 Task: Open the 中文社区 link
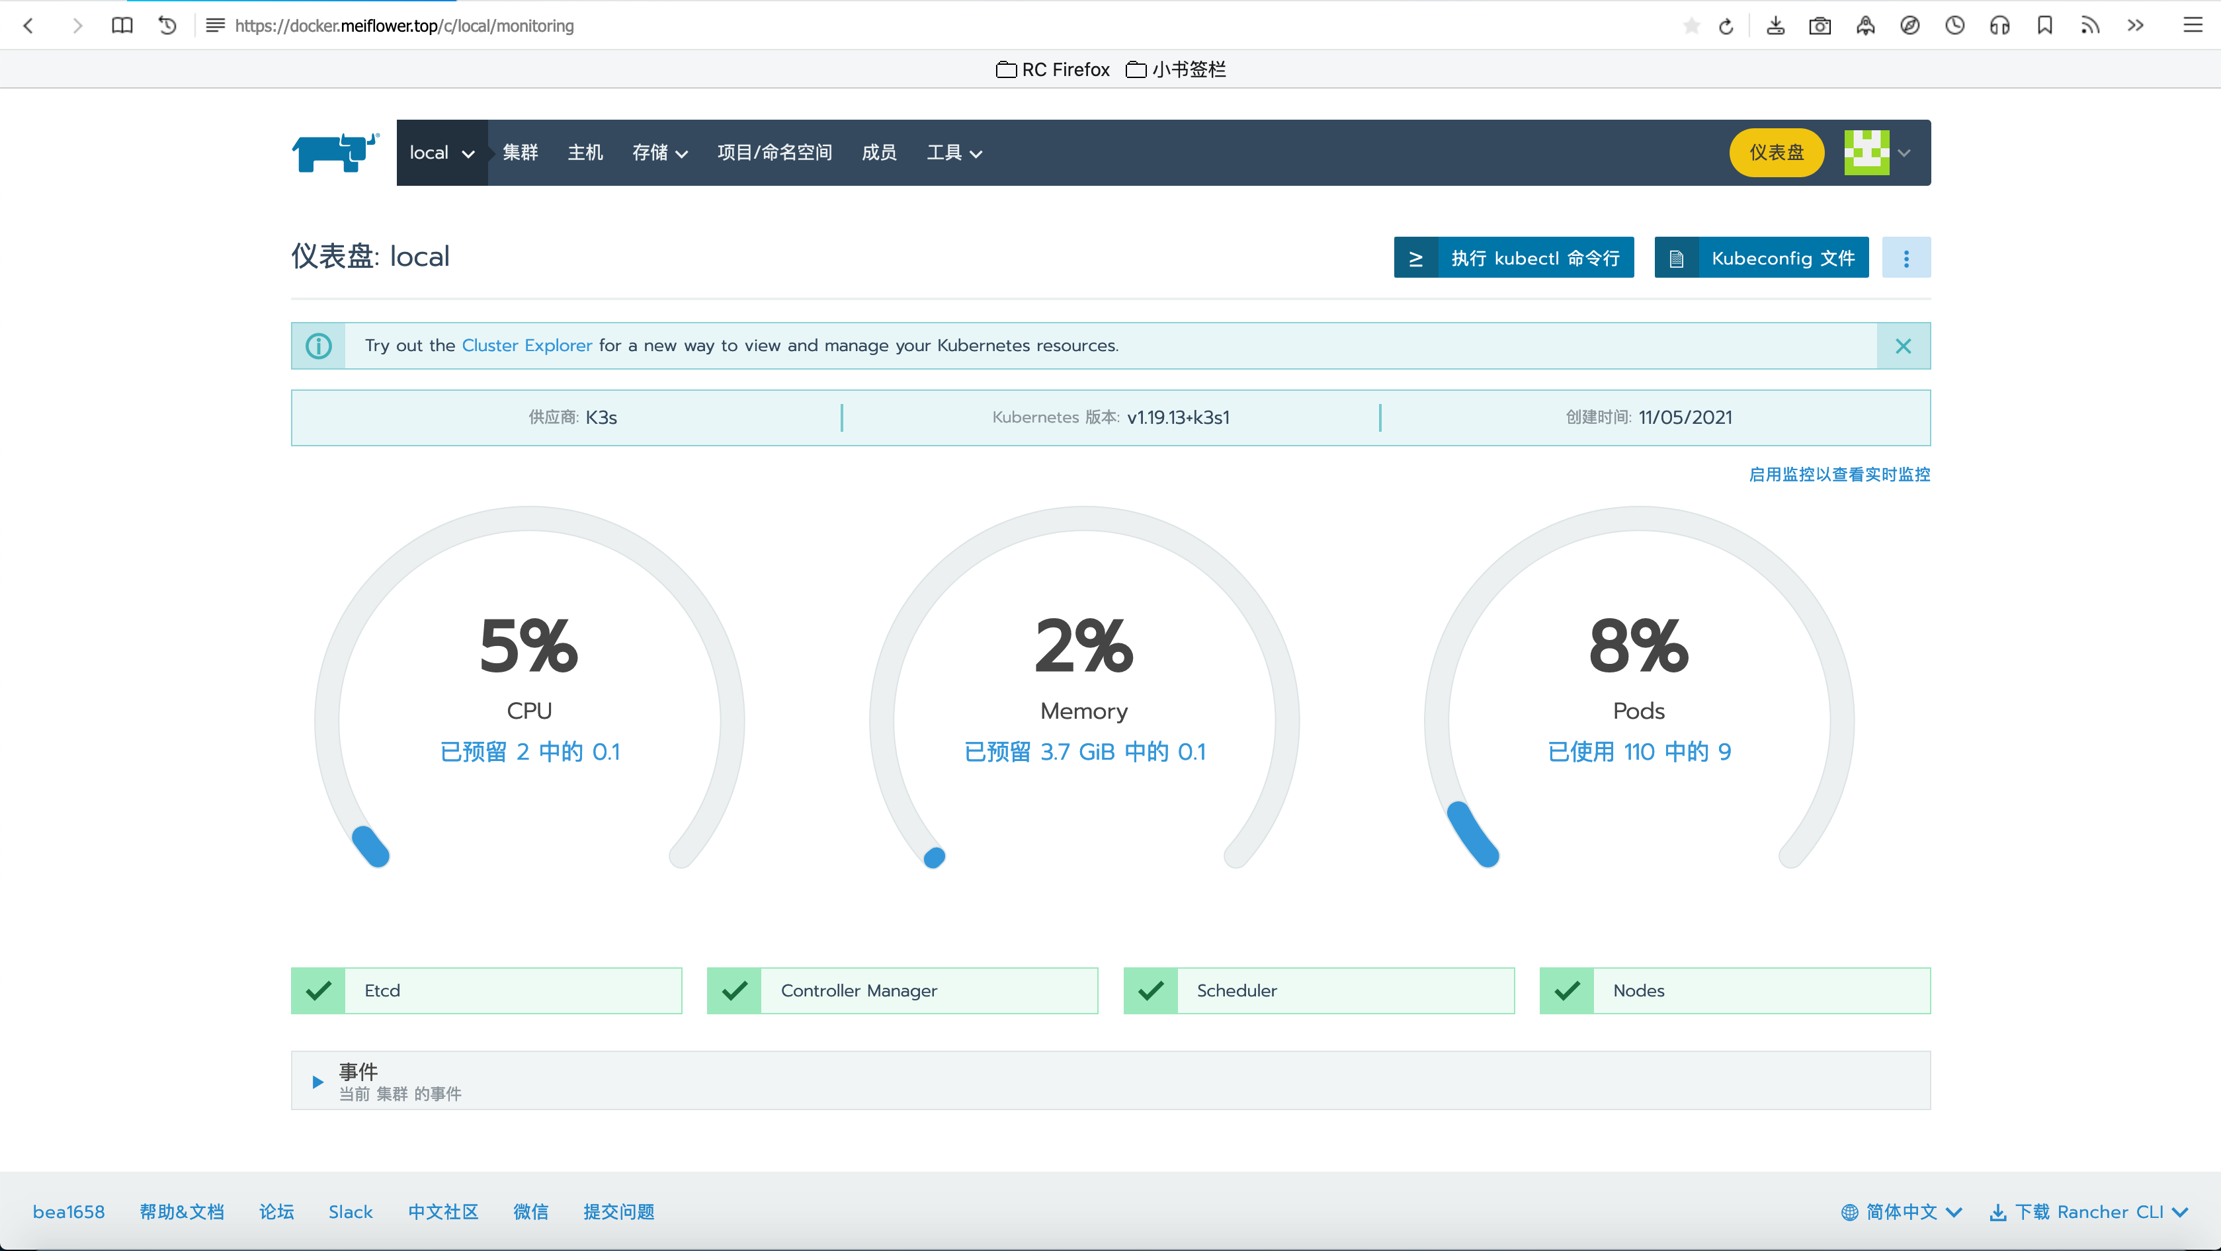point(443,1211)
